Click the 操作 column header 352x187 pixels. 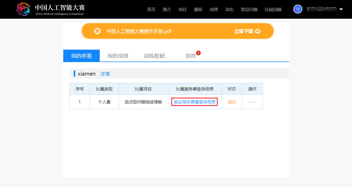(x=253, y=89)
